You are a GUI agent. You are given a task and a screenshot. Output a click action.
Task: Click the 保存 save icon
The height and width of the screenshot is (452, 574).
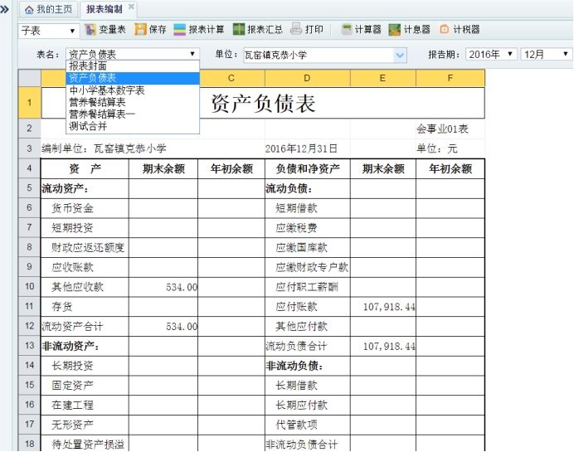pos(140,29)
